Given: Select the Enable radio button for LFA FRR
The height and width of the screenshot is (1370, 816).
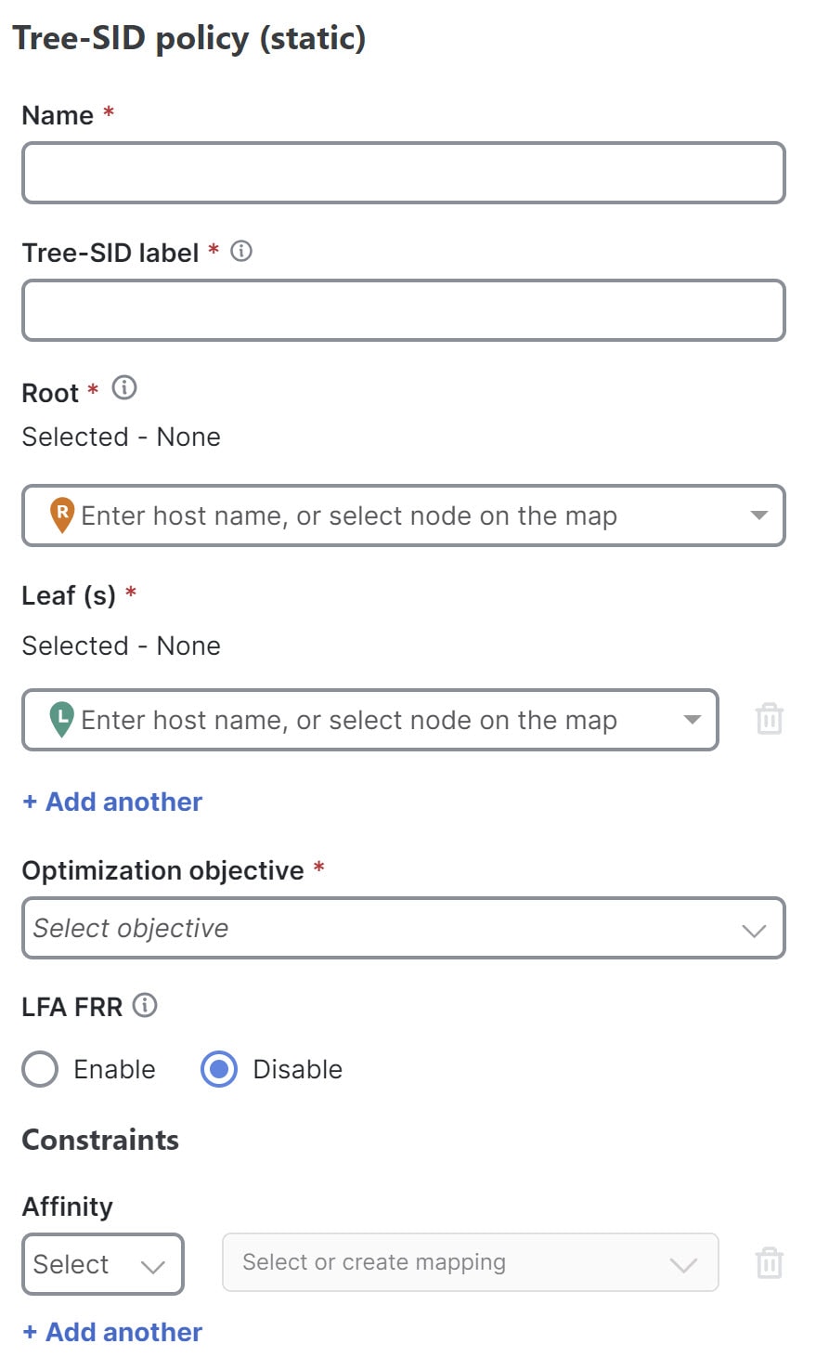Looking at the screenshot, I should click(x=40, y=1069).
